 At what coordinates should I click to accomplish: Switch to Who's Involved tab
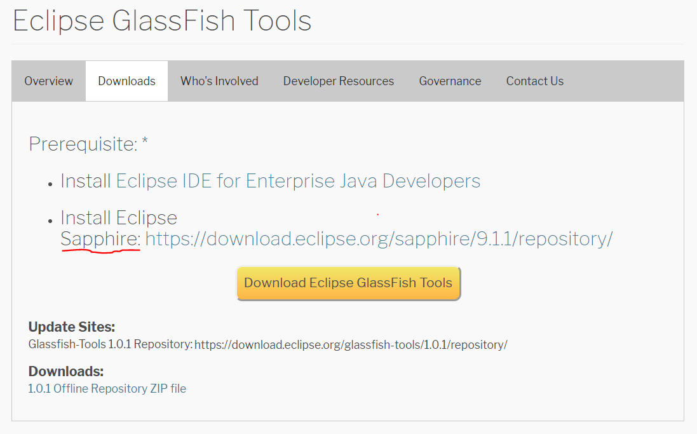(219, 81)
